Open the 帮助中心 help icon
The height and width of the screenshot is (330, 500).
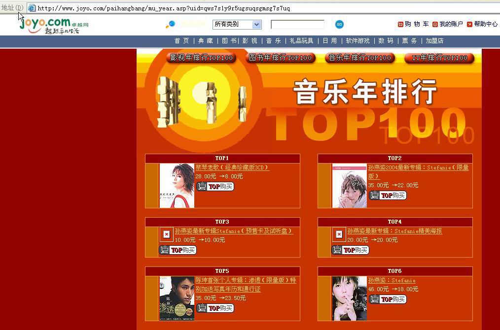tap(469, 24)
